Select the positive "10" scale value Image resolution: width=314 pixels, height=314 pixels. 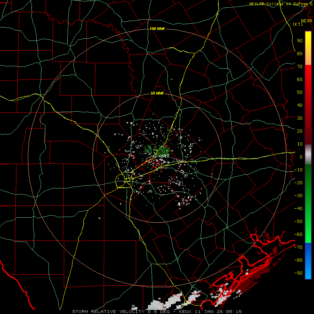(x=300, y=144)
